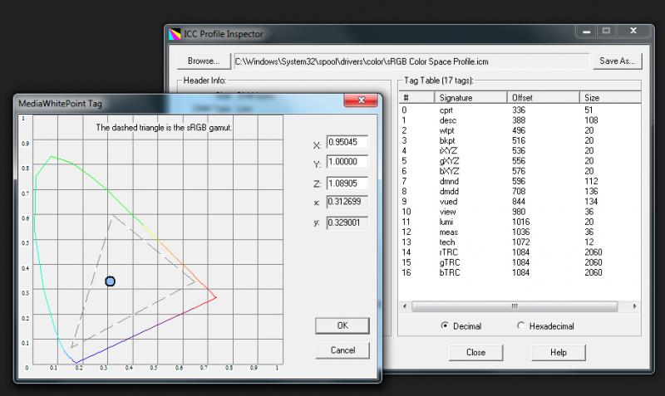Viewport: 665px width, 396px height.
Task: Click the y chromaticity field 0.329001
Action: [347, 222]
